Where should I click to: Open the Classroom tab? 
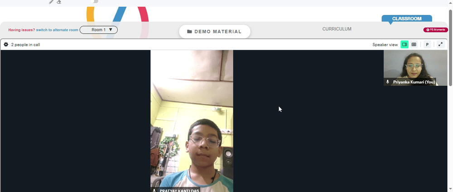407,19
